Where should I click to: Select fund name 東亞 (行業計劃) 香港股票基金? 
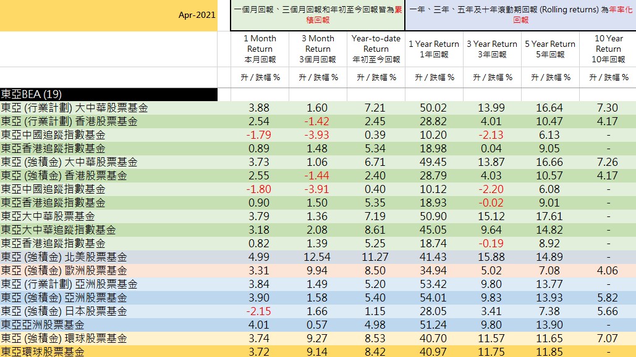(69, 121)
